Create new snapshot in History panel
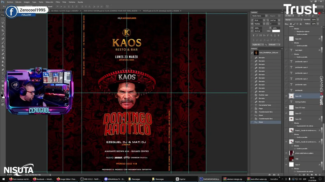The width and height of the screenshot is (325, 182). 274,175
